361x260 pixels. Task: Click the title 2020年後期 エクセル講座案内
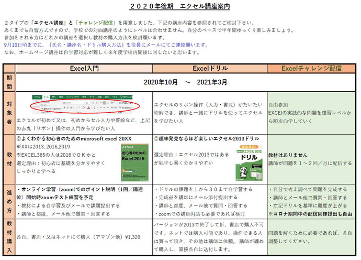click(x=180, y=6)
